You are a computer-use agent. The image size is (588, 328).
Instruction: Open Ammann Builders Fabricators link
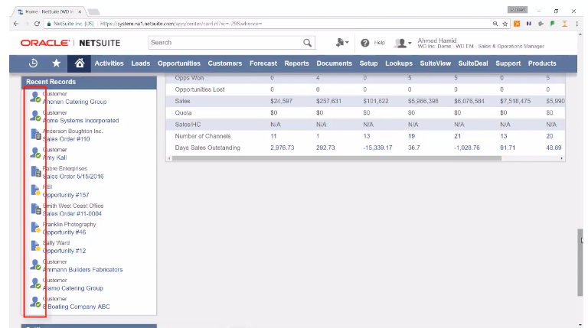point(83,270)
